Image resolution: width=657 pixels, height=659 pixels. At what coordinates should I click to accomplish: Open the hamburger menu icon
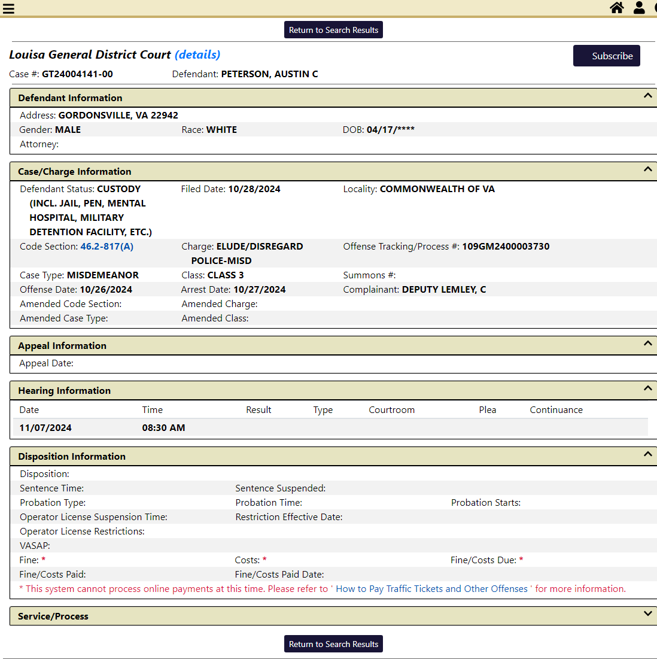pos(8,8)
